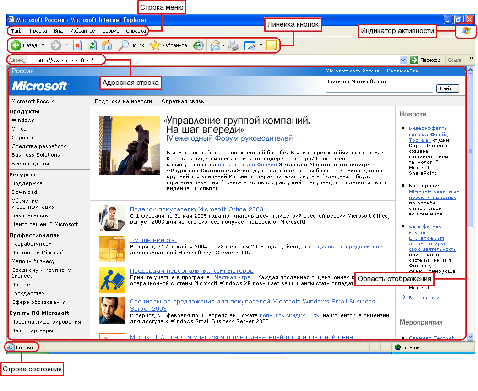Open the Сервис menu
Viewport: 478px width, 391px height.
click(x=110, y=31)
